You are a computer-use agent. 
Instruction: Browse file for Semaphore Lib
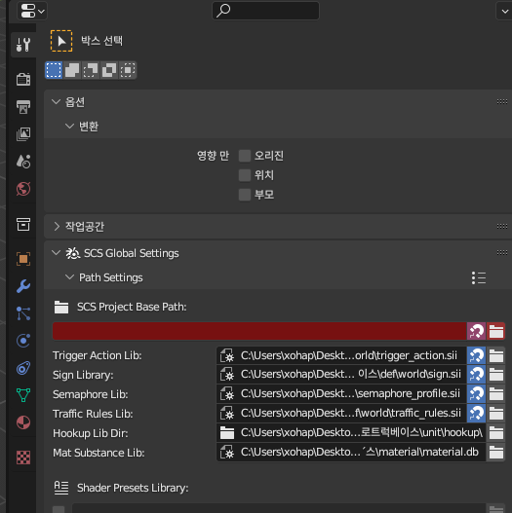(x=495, y=394)
